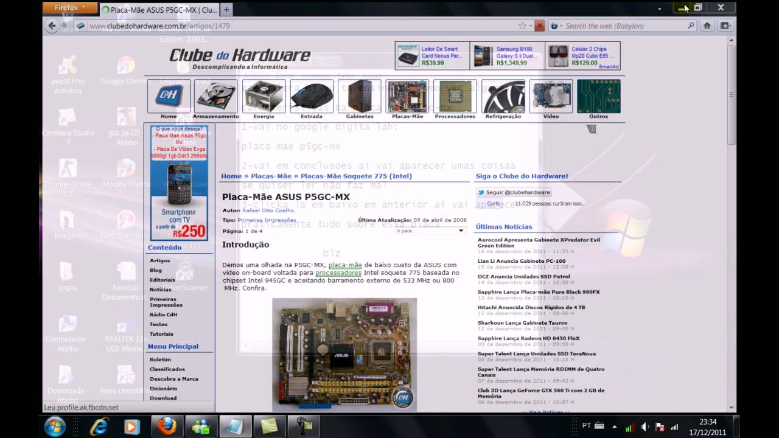The image size is (779, 438).
Task: Open Rádio CdH menu entry
Action: pyautogui.click(x=164, y=315)
